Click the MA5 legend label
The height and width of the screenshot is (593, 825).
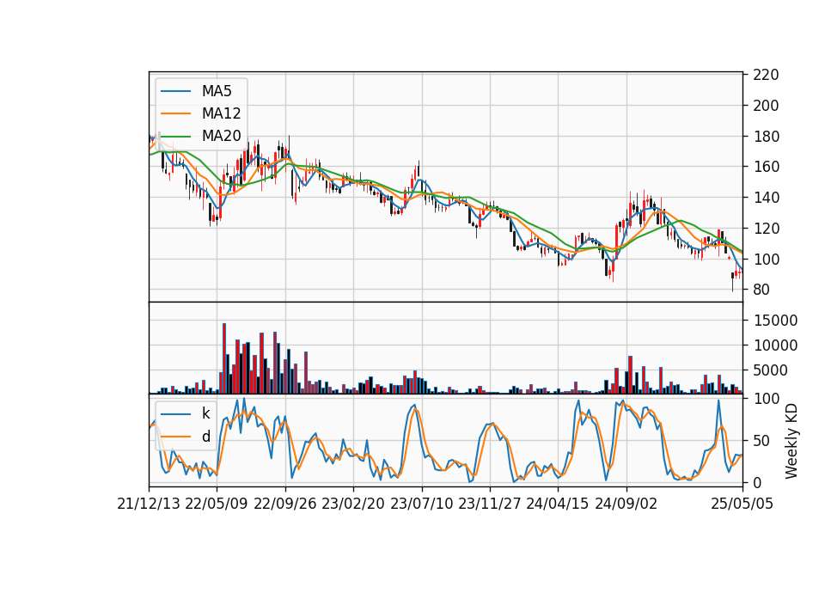(x=217, y=91)
